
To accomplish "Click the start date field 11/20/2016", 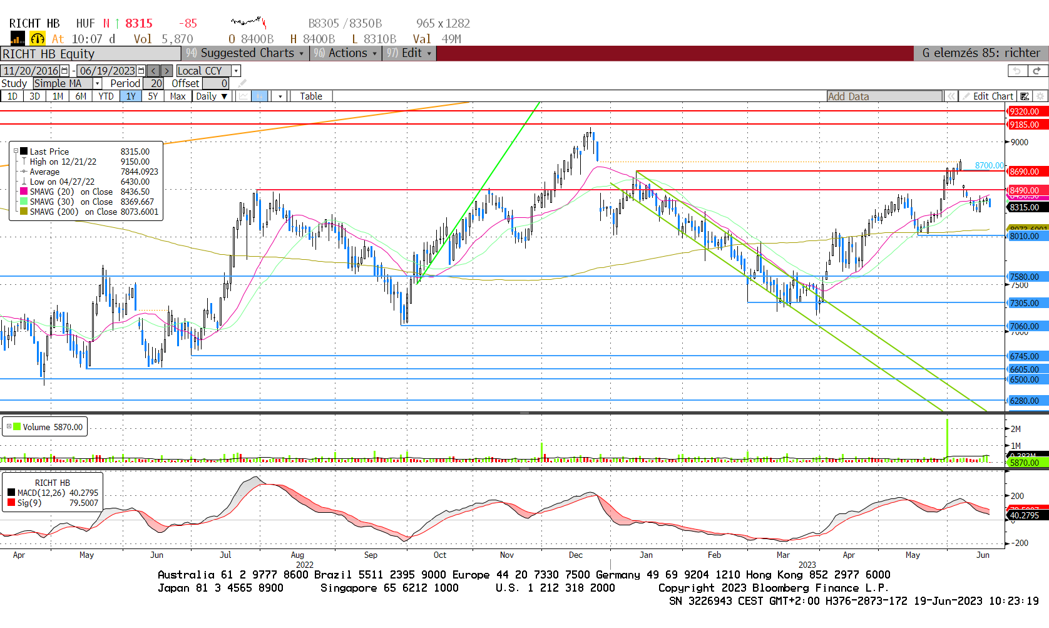I will 31,71.
